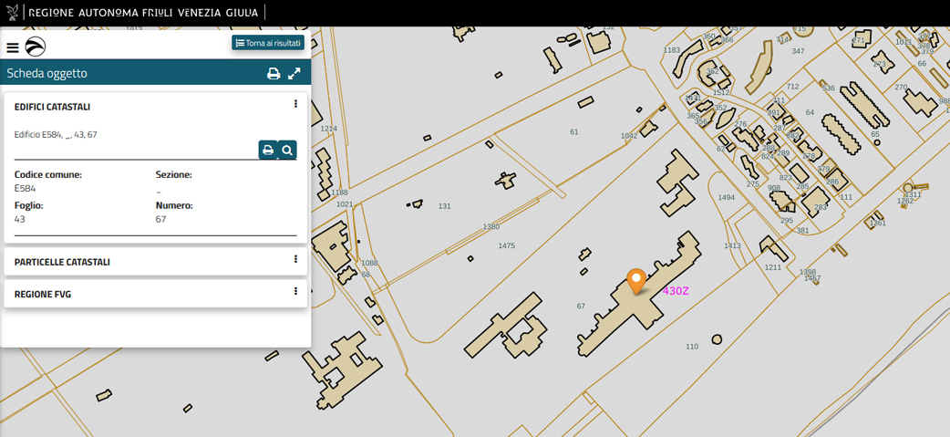This screenshot has height=437, width=950.
Task: Open Edifici Catastali options menu
Action: tap(295, 105)
